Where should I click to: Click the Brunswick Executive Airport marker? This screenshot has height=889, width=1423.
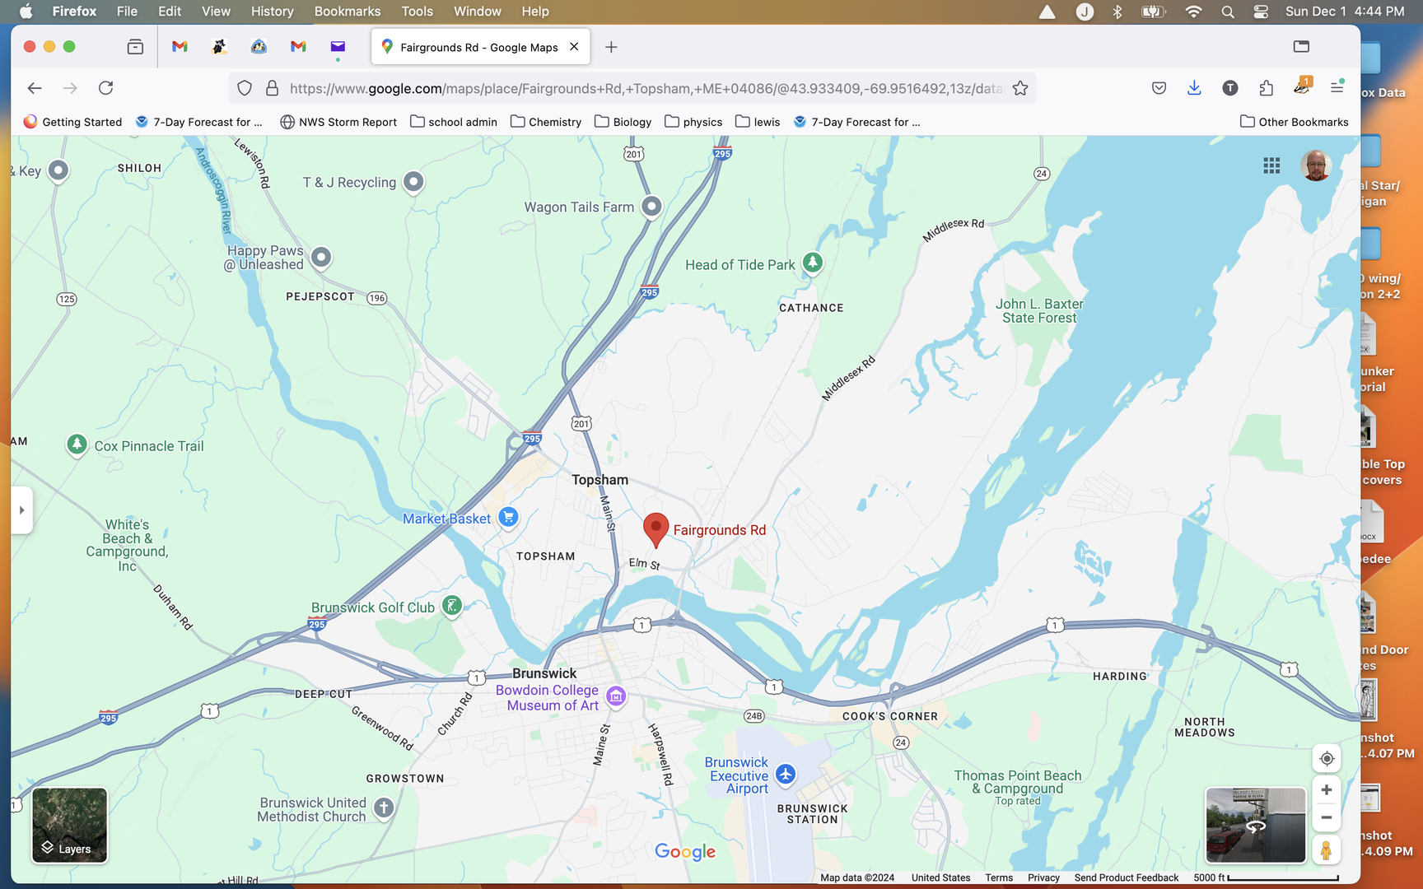pyautogui.click(x=786, y=775)
